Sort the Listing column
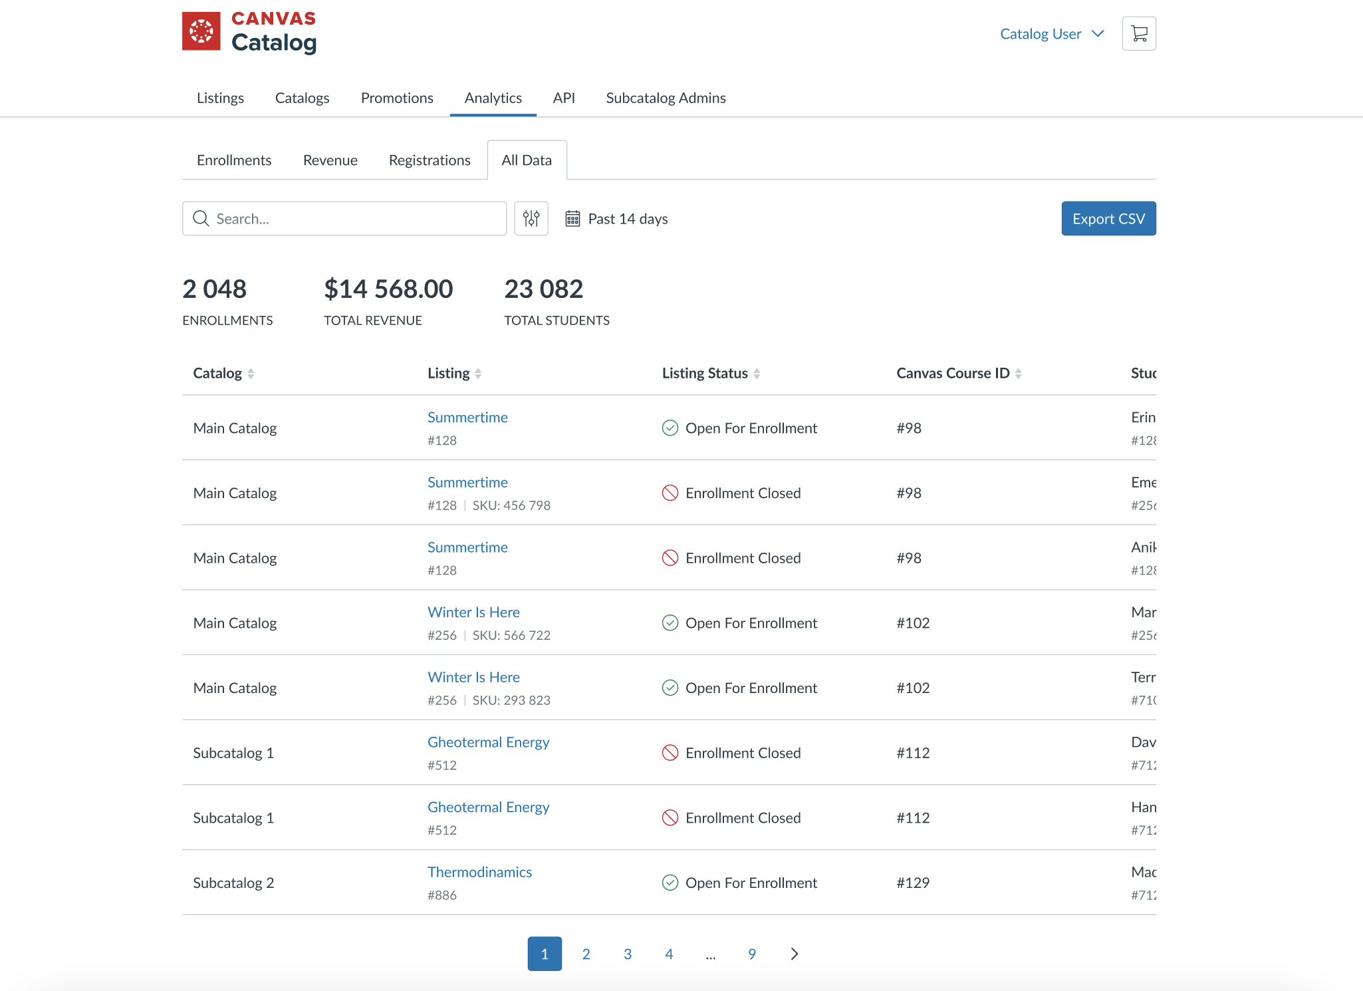Viewport: 1363px width, 991px height. click(x=478, y=374)
